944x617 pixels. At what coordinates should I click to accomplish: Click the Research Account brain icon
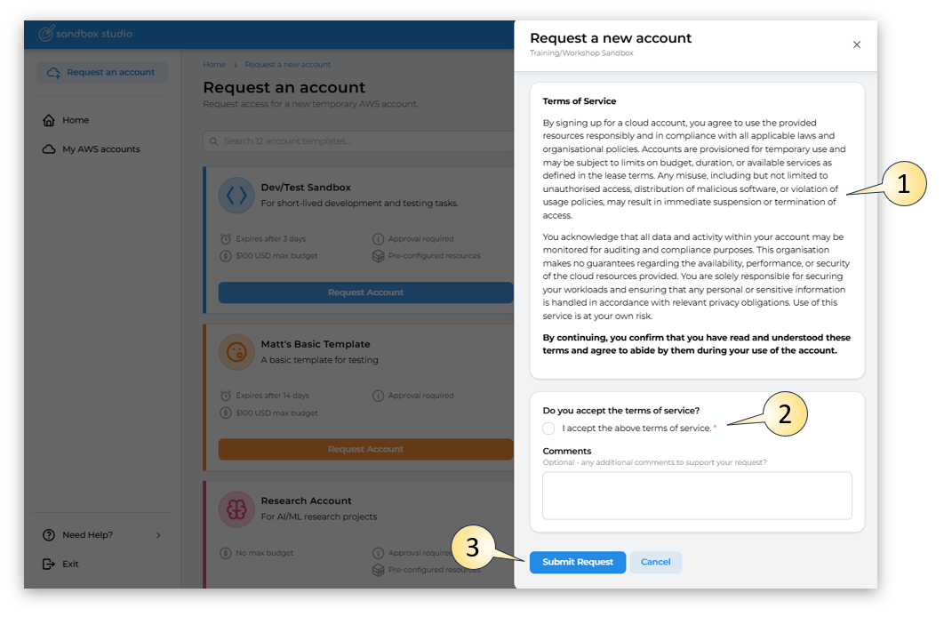point(236,509)
